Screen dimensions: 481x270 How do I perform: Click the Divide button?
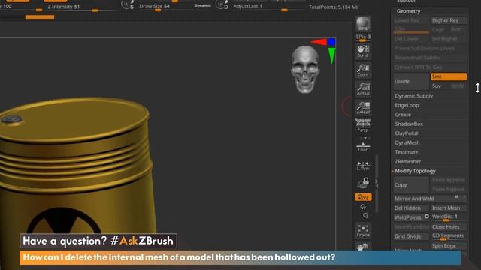pos(411,82)
